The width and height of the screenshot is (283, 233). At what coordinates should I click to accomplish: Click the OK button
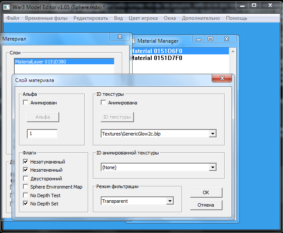coord(206,192)
